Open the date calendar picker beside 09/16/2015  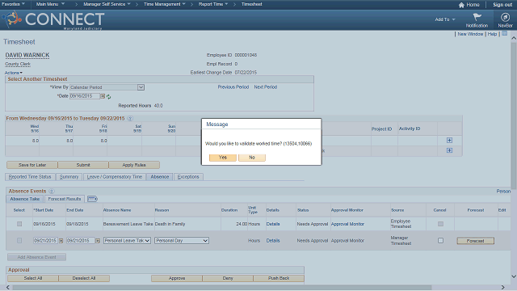coord(103,96)
